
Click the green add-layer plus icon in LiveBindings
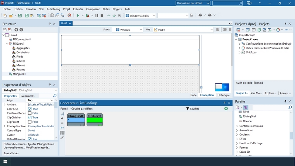tap(226, 108)
